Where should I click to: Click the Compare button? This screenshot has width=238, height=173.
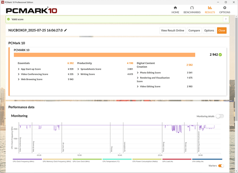click(x=194, y=30)
